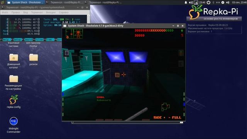Click the System Shock window title bar icon
Screen dimensions: 247x139
point(65,26)
